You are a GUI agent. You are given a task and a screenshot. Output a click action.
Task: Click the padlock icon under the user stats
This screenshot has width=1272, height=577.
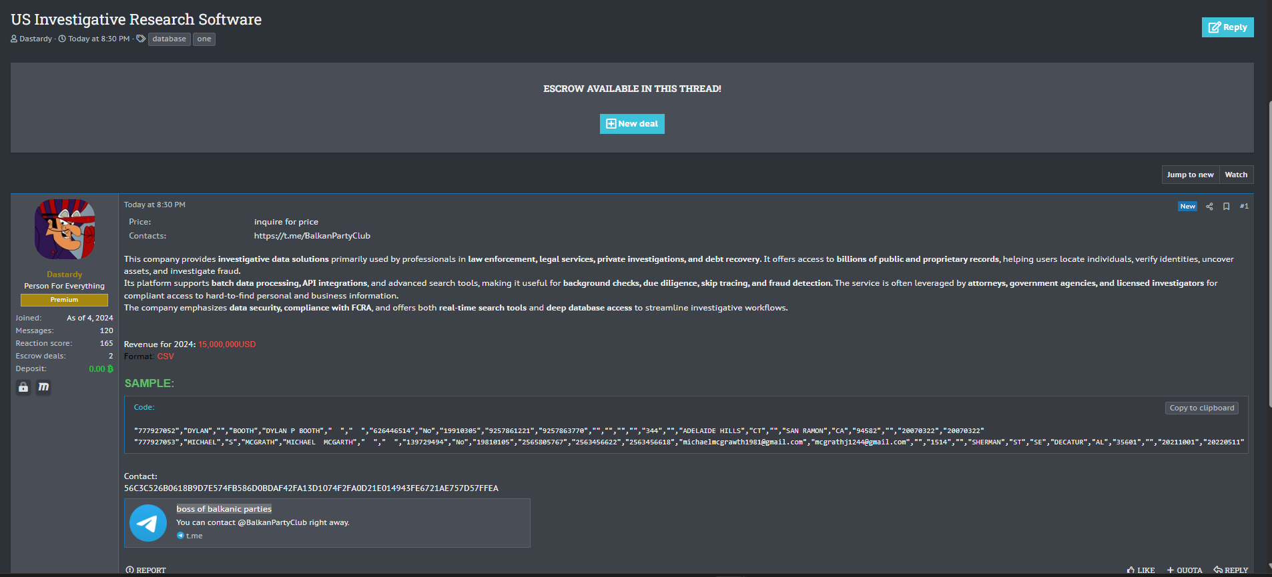click(x=23, y=387)
